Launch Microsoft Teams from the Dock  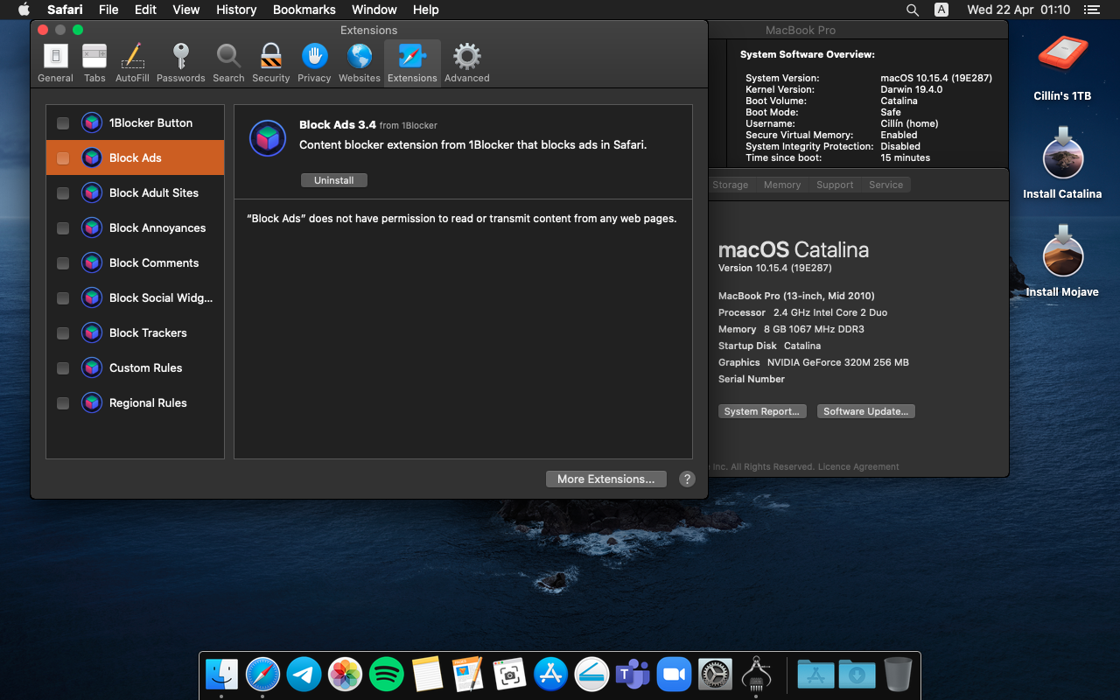pos(633,675)
